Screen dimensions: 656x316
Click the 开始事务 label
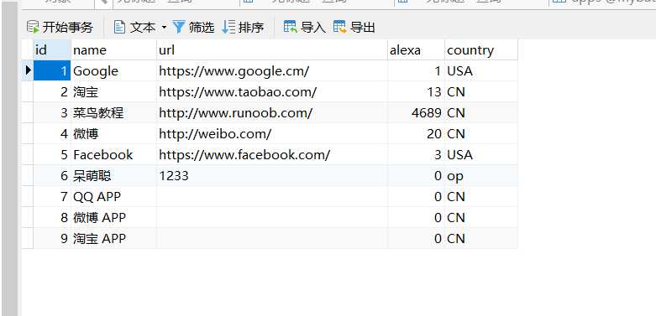[x=67, y=28]
